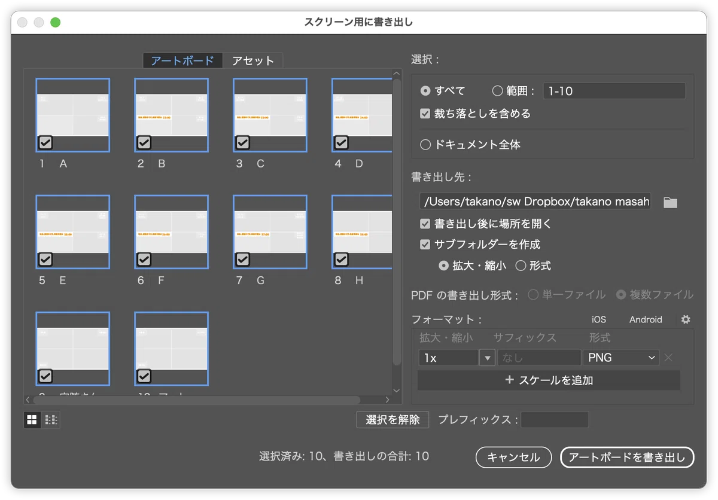Click the vertical scrollbar of artboard list

(396, 221)
